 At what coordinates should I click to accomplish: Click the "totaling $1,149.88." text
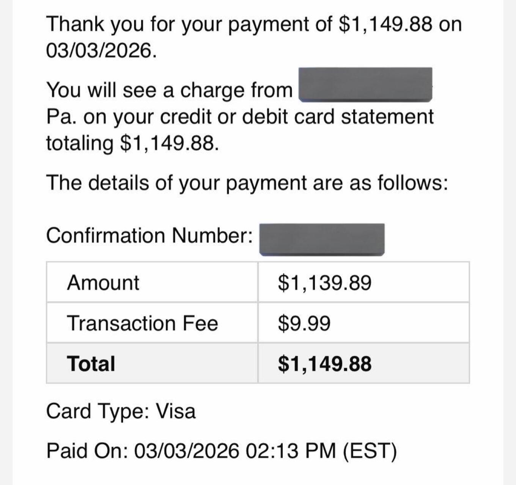pos(132,143)
